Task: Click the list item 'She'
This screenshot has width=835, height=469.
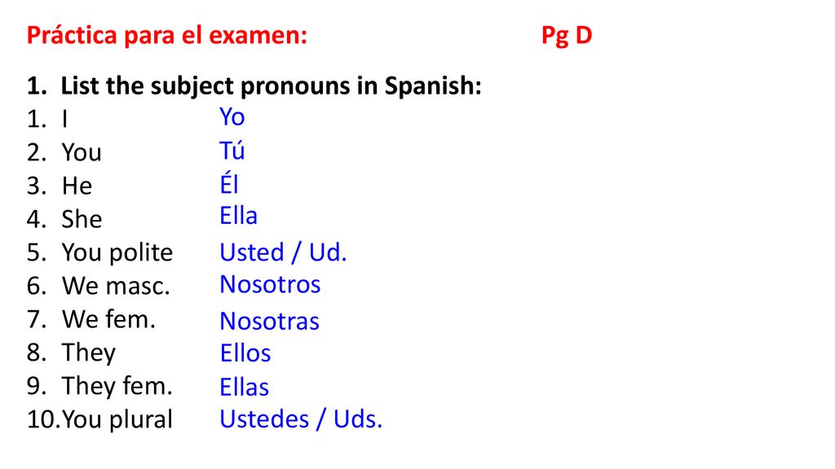Action: (82, 219)
